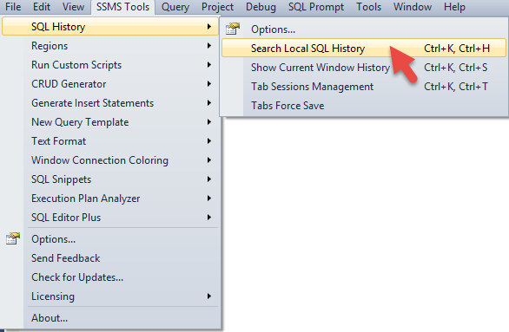Choose Options... in SQL History submenu
This screenshot has height=332, width=509.
point(364,29)
